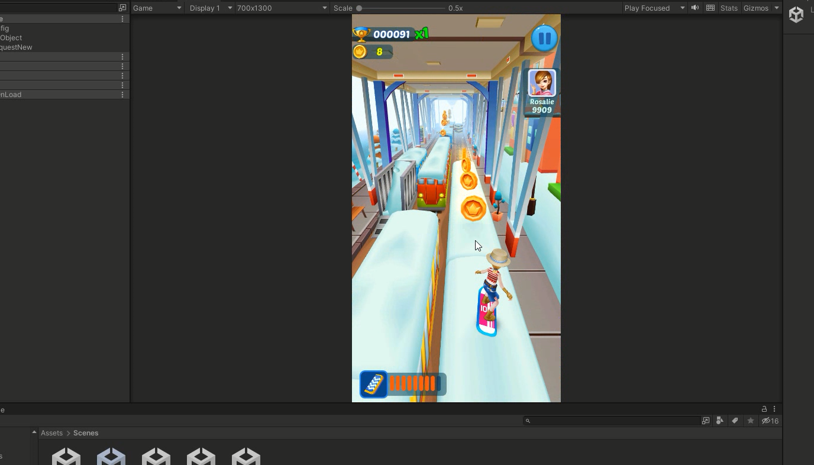Toggle the Stats overlay button

point(729,8)
